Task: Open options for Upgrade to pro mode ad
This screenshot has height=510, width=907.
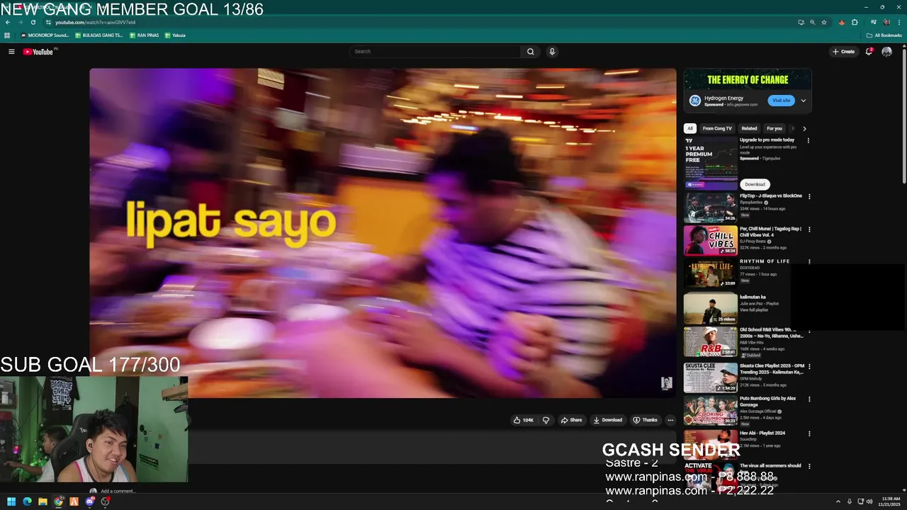Action: click(x=809, y=140)
